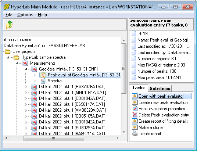The image size is (197, 151).
Task: Select the BA85211A.DAT measurement row
Action: click(x=72, y=133)
